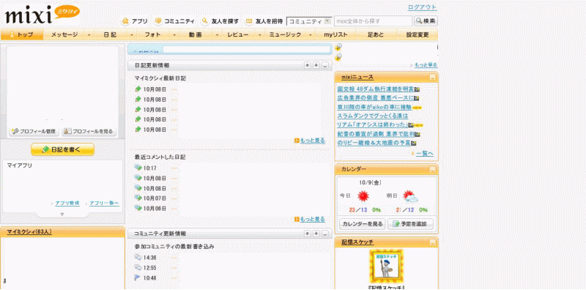This screenshot has height=290, width=586.
Task: Click the 検索 search button
Action: (x=426, y=21)
